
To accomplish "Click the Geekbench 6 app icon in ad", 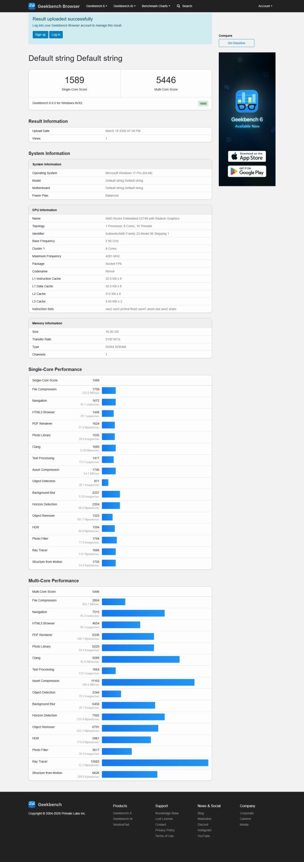I will tap(247, 101).
